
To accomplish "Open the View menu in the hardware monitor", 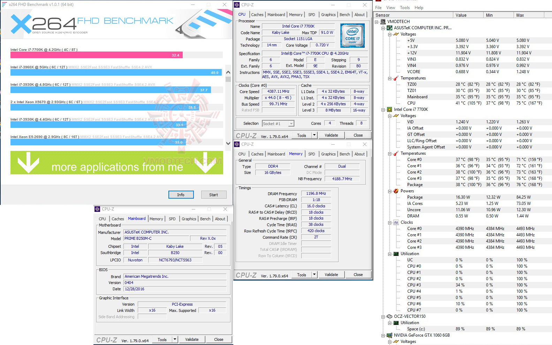I will [x=391, y=8].
